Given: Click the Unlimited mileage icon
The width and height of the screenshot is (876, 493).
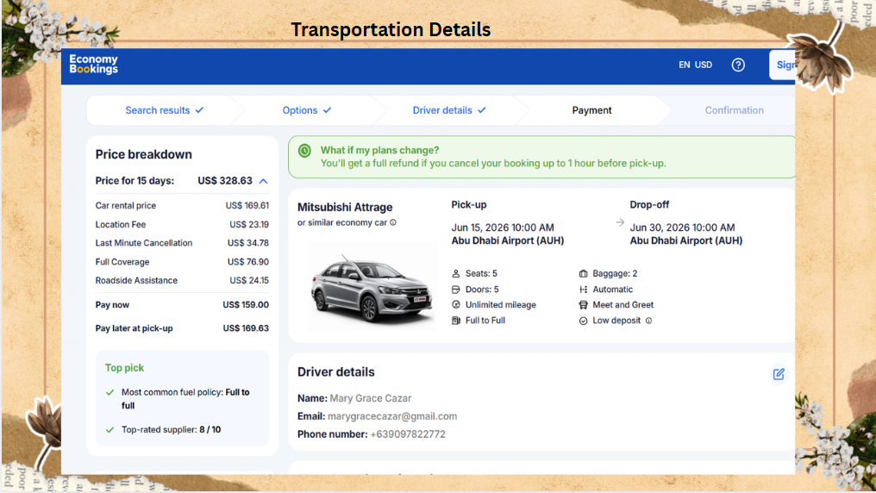Looking at the screenshot, I should tap(456, 305).
